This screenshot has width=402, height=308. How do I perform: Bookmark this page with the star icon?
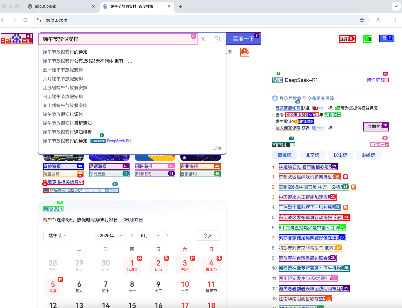(362, 20)
